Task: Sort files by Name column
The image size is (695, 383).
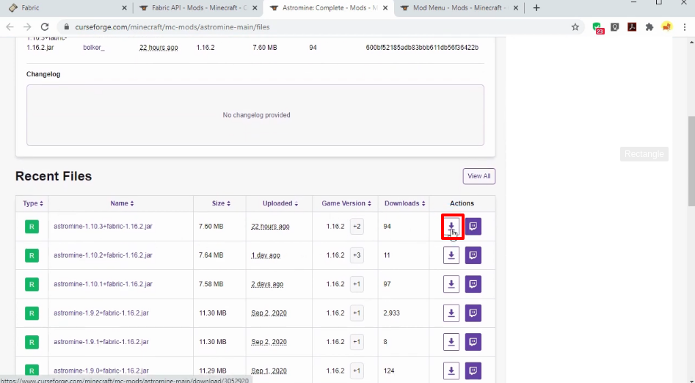Action: (122, 203)
